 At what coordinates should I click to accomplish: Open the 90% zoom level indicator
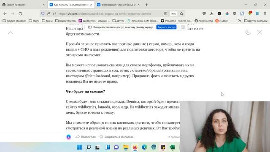point(173,14)
